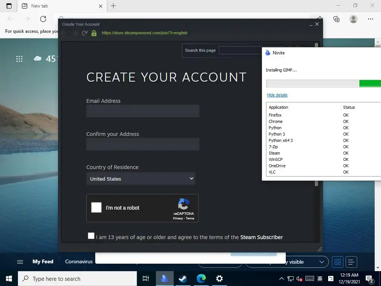Click the reCAPTCHA Privacy link
The height and width of the screenshot is (286, 381).
point(178,218)
